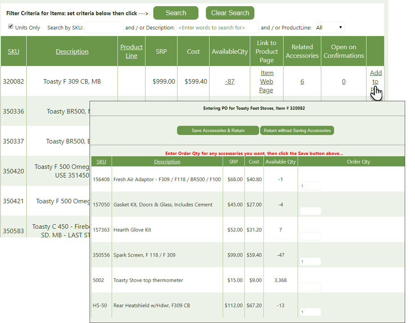Click the Clear Search button

point(230,13)
